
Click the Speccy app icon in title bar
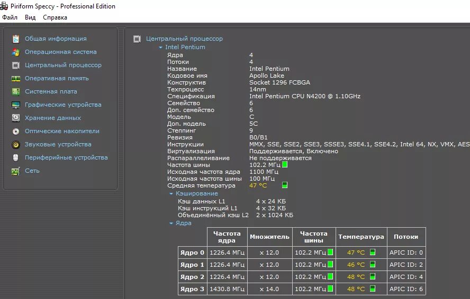pos(4,6)
